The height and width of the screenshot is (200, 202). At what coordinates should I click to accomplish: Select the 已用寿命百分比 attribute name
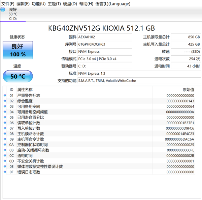click(31, 117)
